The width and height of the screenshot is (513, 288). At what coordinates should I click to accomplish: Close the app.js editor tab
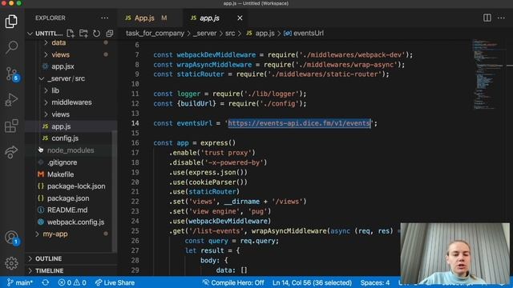240,18
